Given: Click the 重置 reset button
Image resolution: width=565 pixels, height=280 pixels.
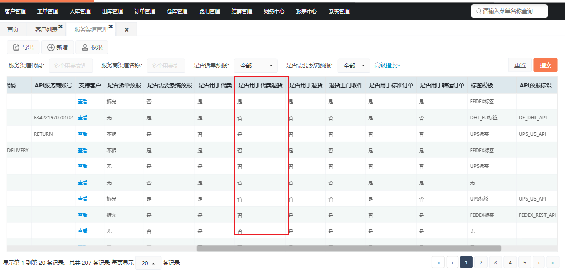Looking at the screenshot, I should 520,65.
